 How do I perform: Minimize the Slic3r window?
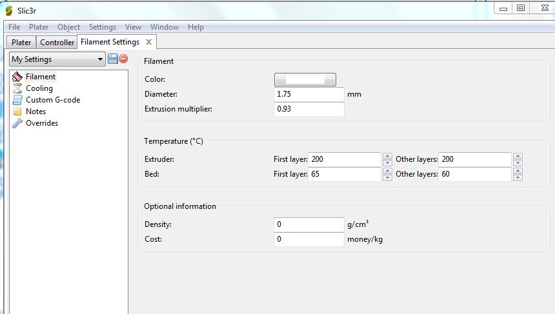(x=503, y=8)
